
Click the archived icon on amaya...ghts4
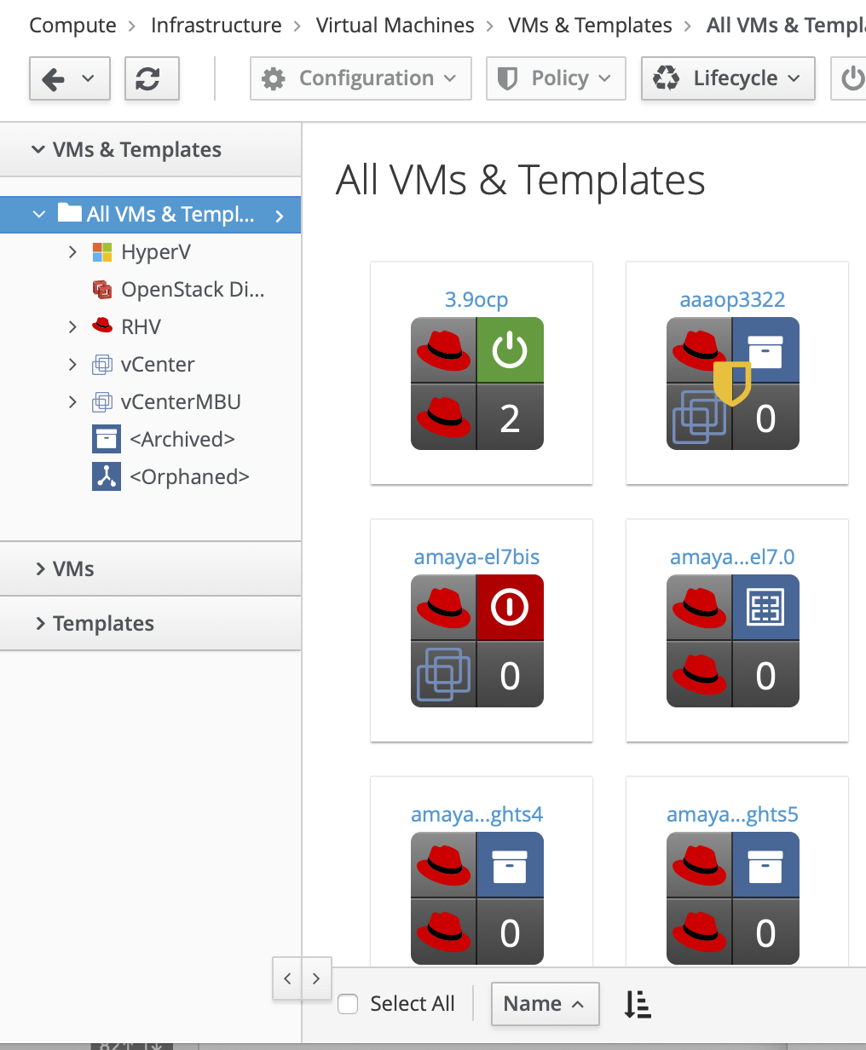[x=510, y=865]
